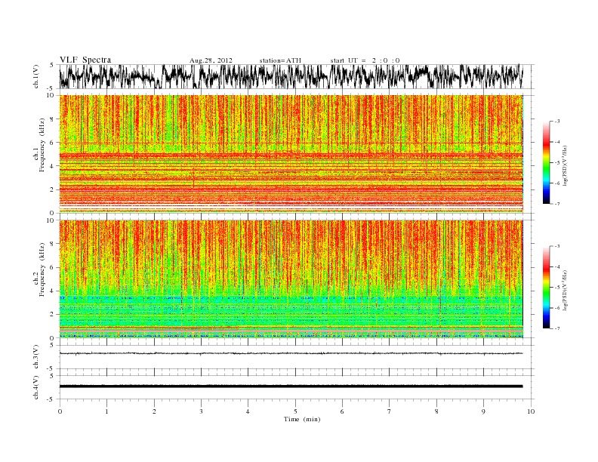Click the ch.1 voltage waveform trace
Image resolution: width=598 pixels, height=462 pixels.
291,76
